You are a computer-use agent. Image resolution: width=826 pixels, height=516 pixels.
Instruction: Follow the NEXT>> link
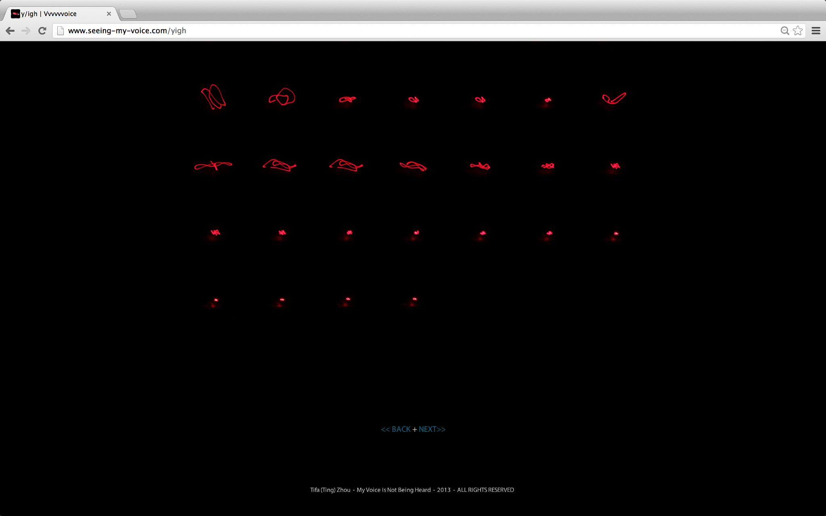tap(432, 429)
